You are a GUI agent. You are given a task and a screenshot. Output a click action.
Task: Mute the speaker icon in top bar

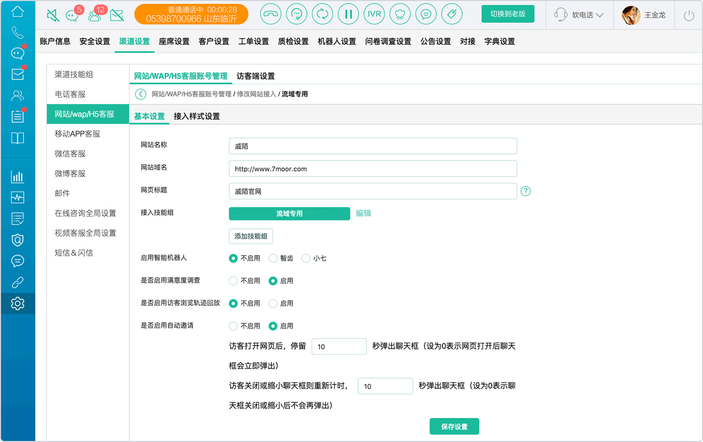tap(53, 15)
